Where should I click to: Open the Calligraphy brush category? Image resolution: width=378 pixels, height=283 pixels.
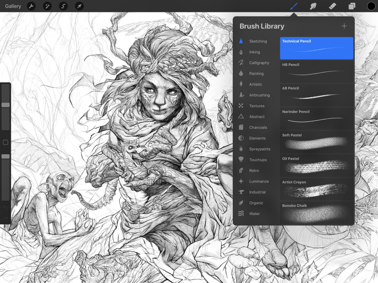[259, 62]
